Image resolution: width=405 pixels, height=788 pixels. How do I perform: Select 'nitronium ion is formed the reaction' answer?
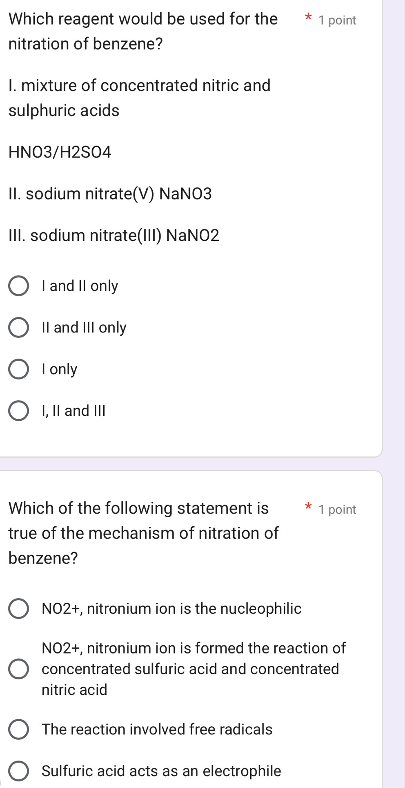pos(19,669)
